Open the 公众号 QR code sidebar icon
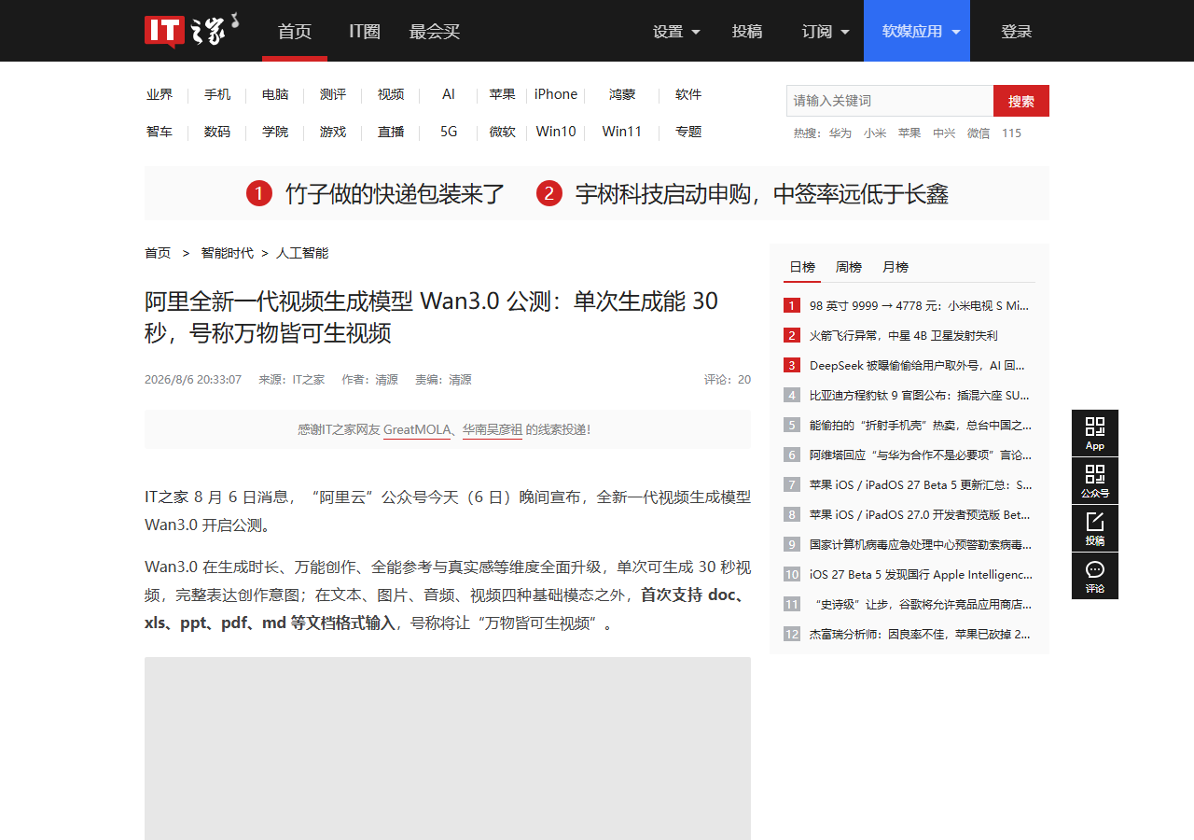The image size is (1194, 840). pyautogui.click(x=1095, y=482)
